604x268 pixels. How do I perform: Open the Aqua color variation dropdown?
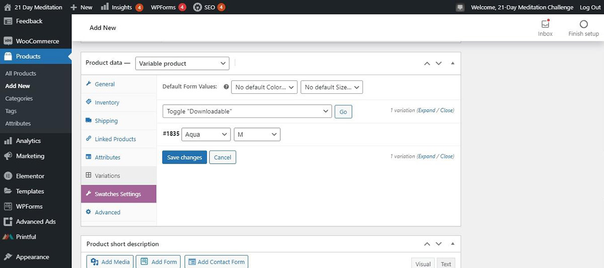point(205,135)
